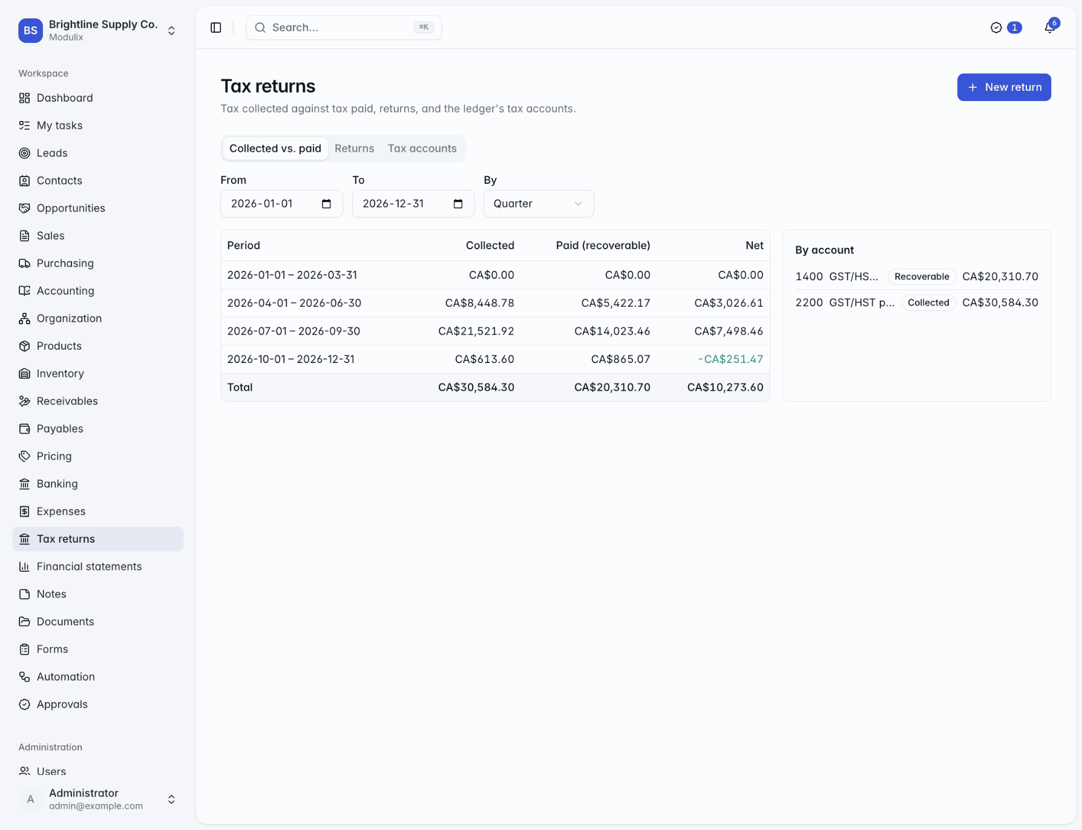The height and width of the screenshot is (830, 1082).
Task: Click the New return button
Action: click(1004, 87)
